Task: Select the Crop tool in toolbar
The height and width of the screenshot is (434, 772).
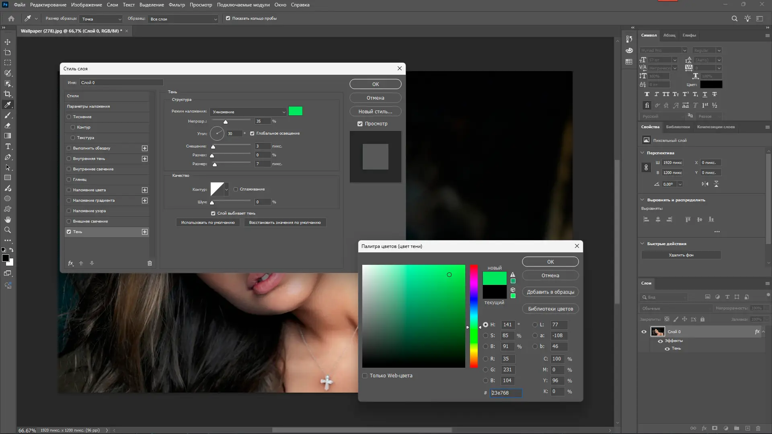Action: point(8,94)
